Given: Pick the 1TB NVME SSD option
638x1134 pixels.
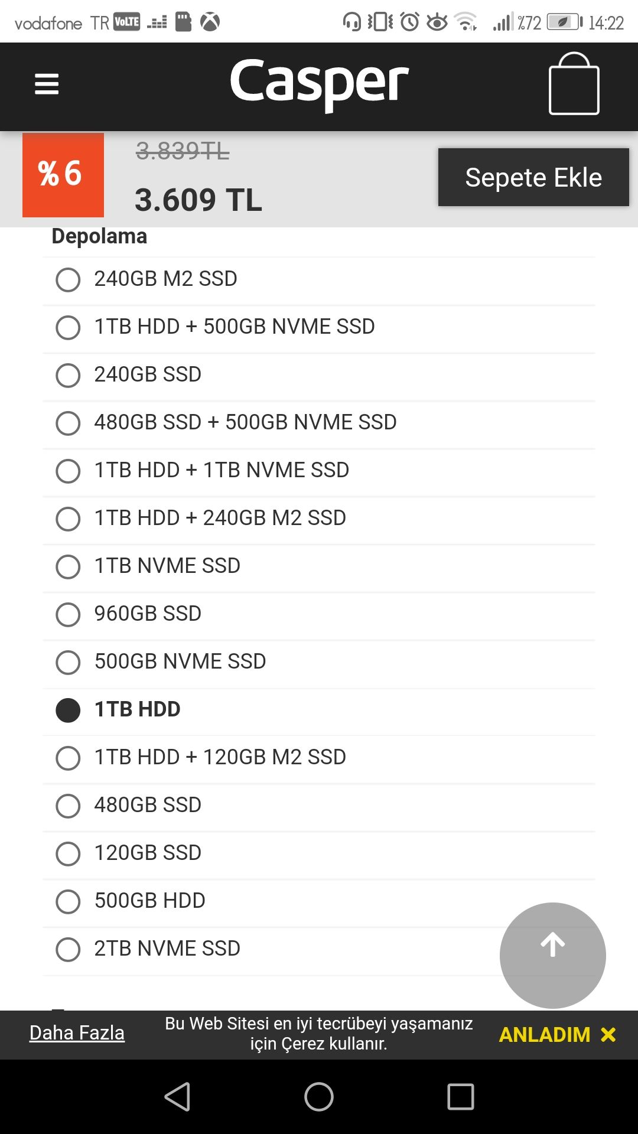Looking at the screenshot, I should [x=68, y=566].
